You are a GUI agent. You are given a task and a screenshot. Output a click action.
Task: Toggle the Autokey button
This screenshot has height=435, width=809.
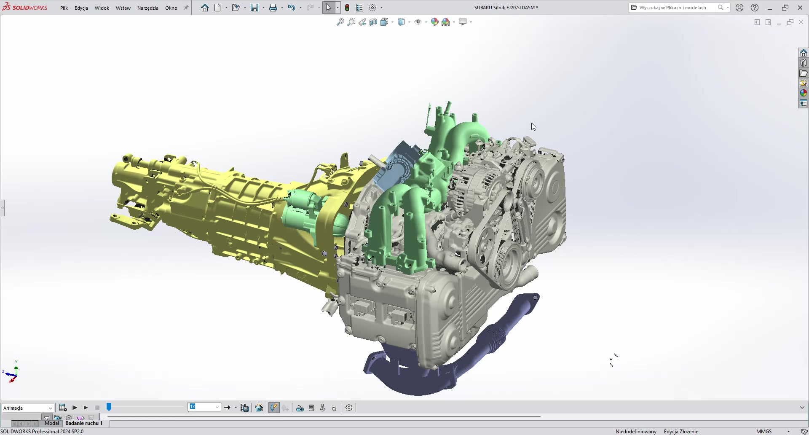point(274,408)
